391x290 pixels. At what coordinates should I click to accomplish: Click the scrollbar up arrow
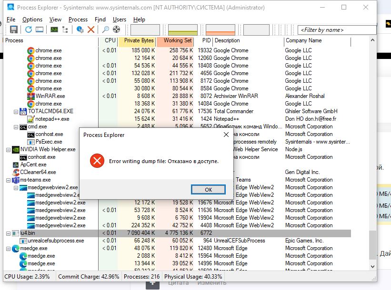tap(372, 40)
